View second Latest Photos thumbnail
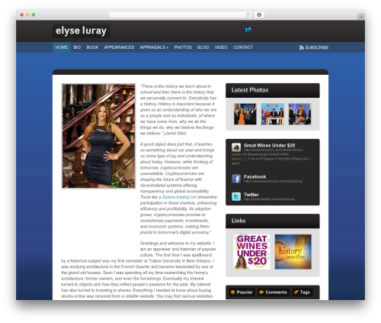 tap(273, 114)
